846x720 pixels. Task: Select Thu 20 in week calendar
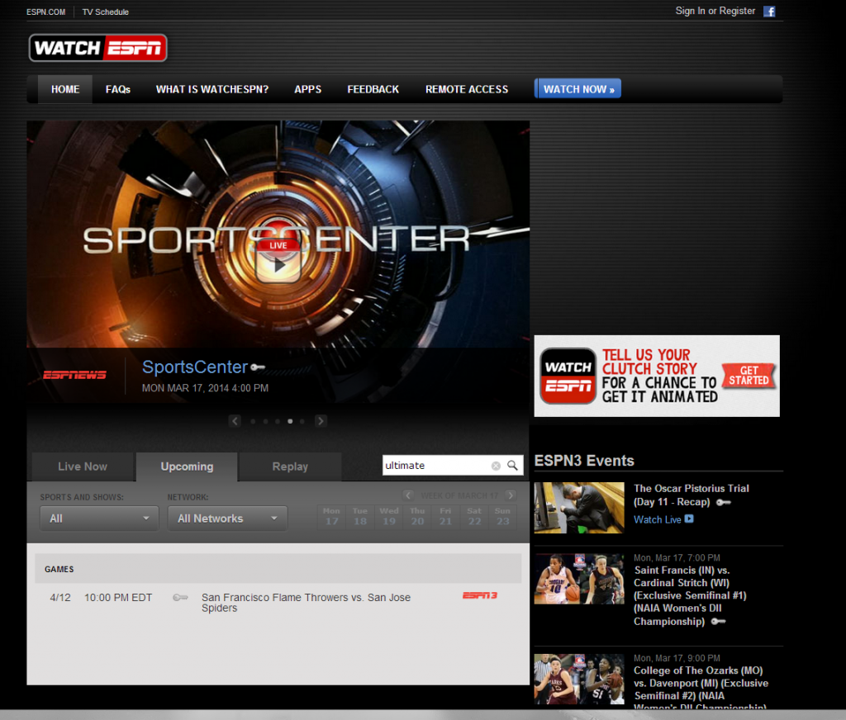(x=417, y=516)
